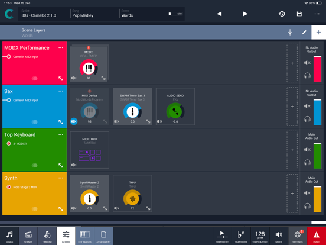Open the Camelot logo menu
The image size is (326, 245).
click(9, 14)
